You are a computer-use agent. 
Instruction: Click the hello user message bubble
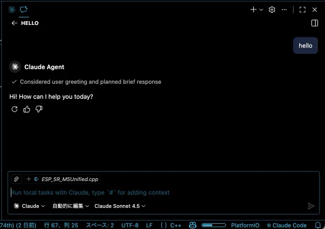pyautogui.click(x=305, y=46)
